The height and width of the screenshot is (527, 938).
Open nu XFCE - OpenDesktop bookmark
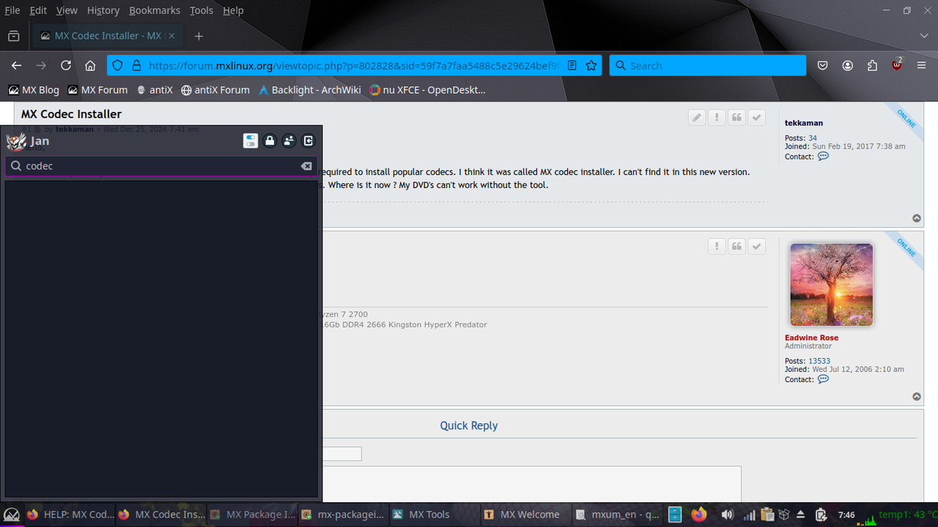pyautogui.click(x=427, y=90)
